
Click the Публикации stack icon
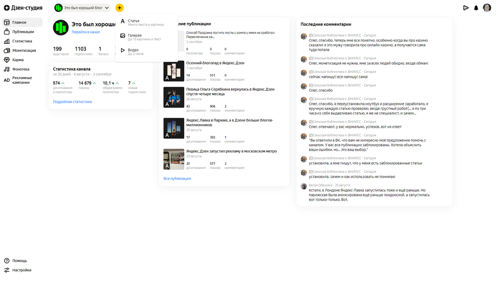click(7, 32)
